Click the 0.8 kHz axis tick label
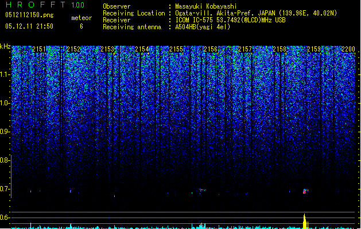 click(x=5, y=160)
